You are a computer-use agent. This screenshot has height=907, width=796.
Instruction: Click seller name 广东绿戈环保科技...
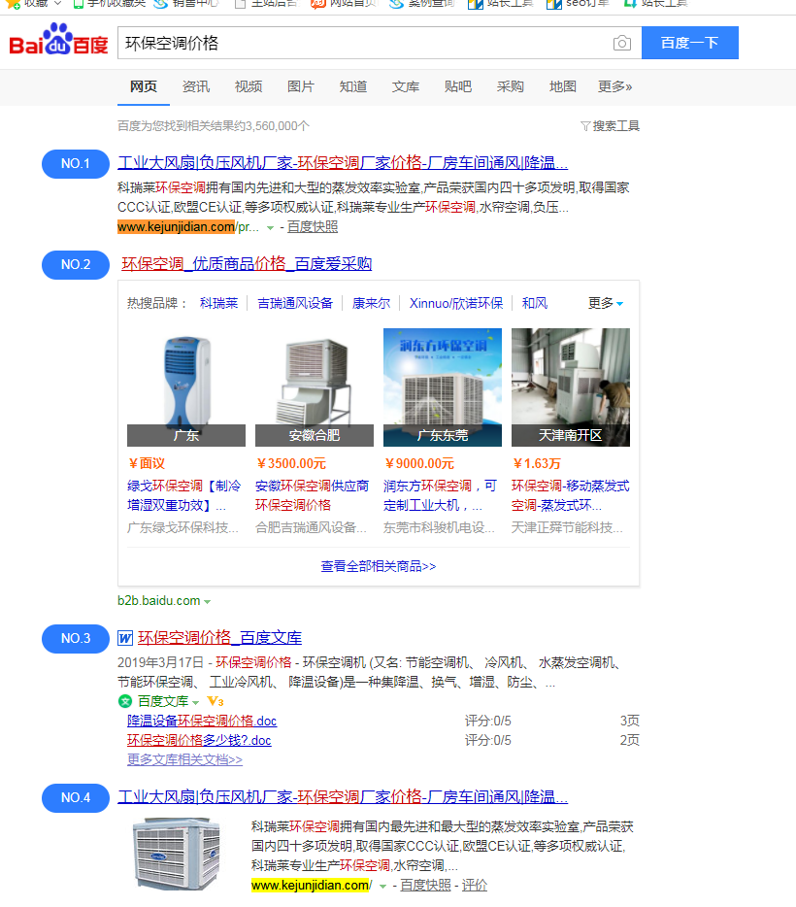(x=182, y=527)
